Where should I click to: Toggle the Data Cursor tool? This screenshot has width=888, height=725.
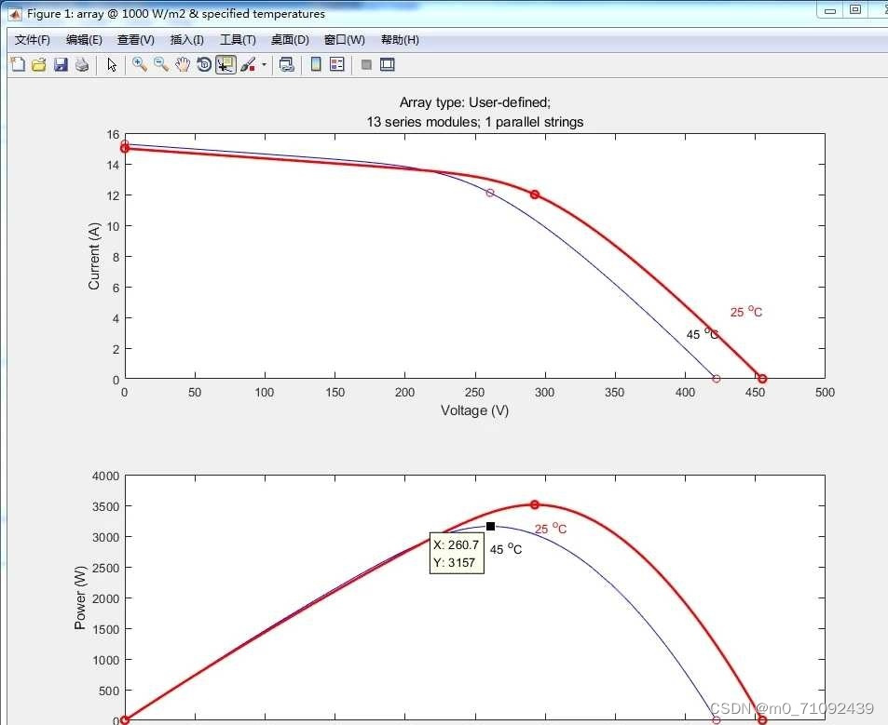(225, 64)
